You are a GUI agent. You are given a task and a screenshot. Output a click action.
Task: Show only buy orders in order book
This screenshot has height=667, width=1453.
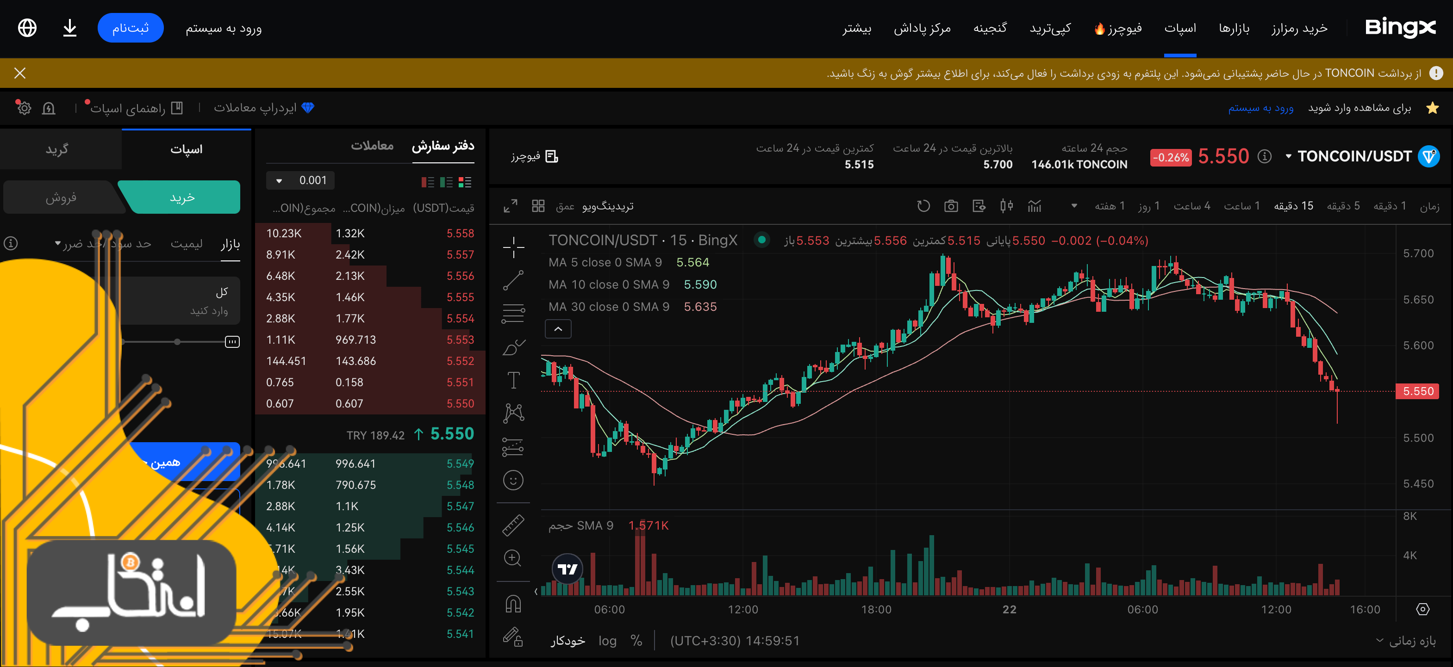[446, 182]
